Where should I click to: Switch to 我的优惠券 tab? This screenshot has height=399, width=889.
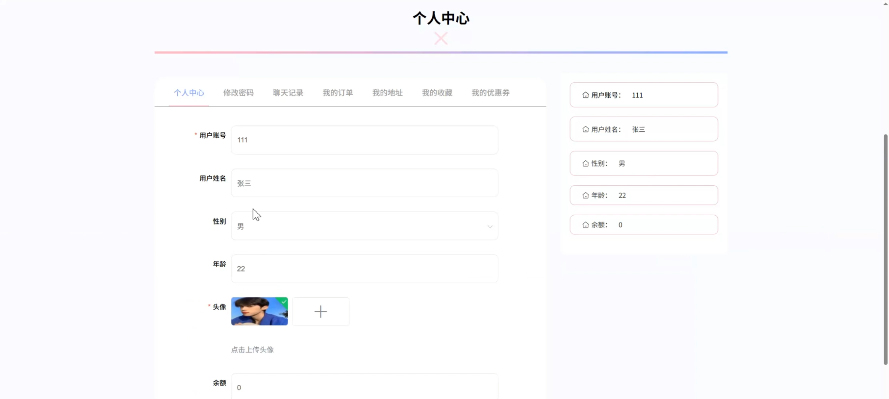(490, 93)
